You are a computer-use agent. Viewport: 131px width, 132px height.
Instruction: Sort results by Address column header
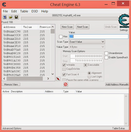(12, 27)
